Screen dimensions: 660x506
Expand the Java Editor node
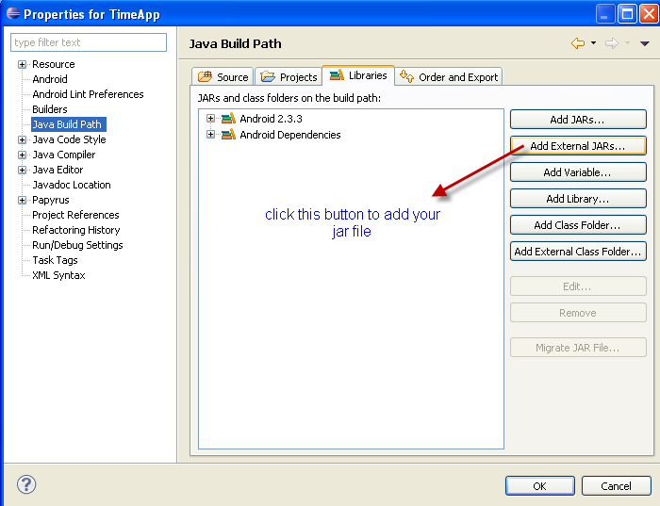click(x=22, y=170)
